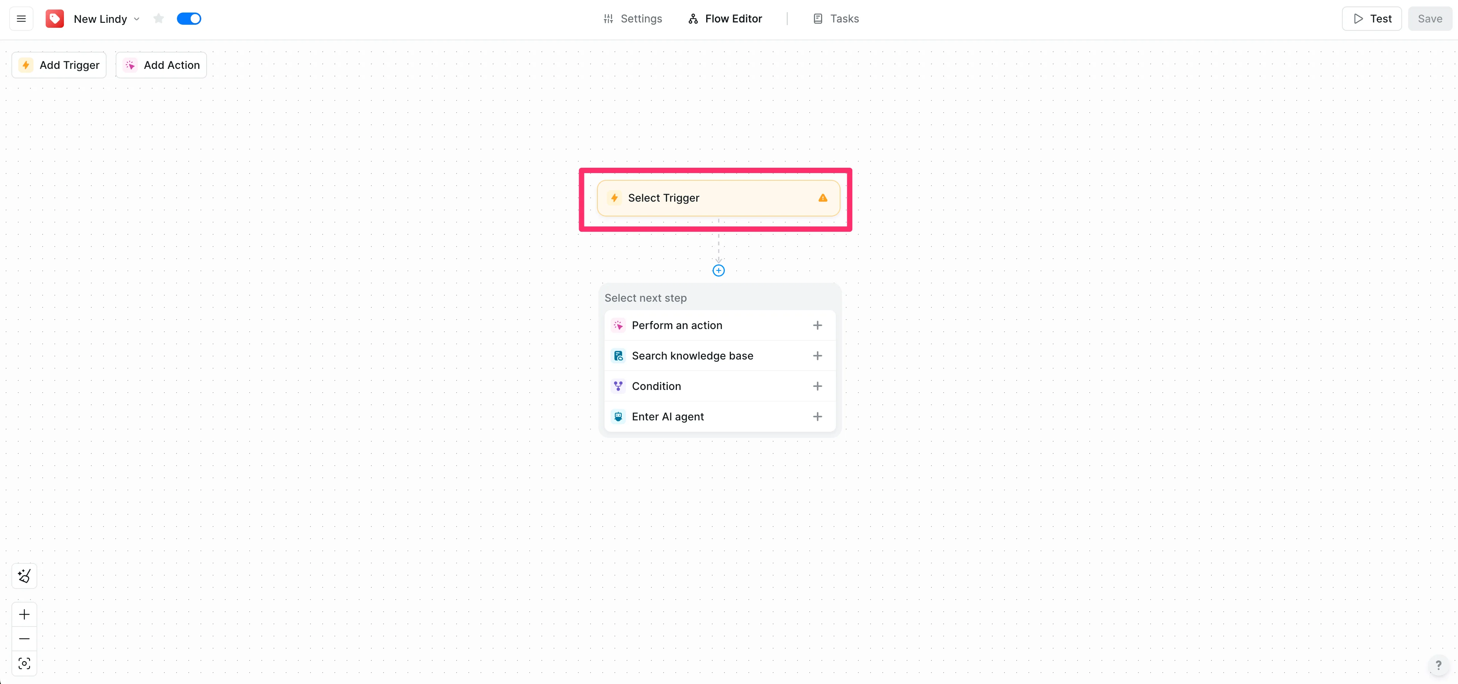Toggle the Lindy enabled switch
1458x684 pixels.
[x=188, y=19]
